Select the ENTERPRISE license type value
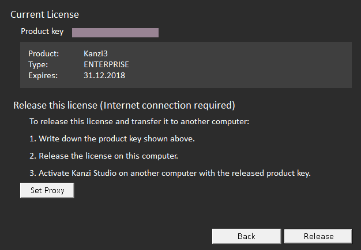This screenshot has width=361, height=250. [106, 64]
